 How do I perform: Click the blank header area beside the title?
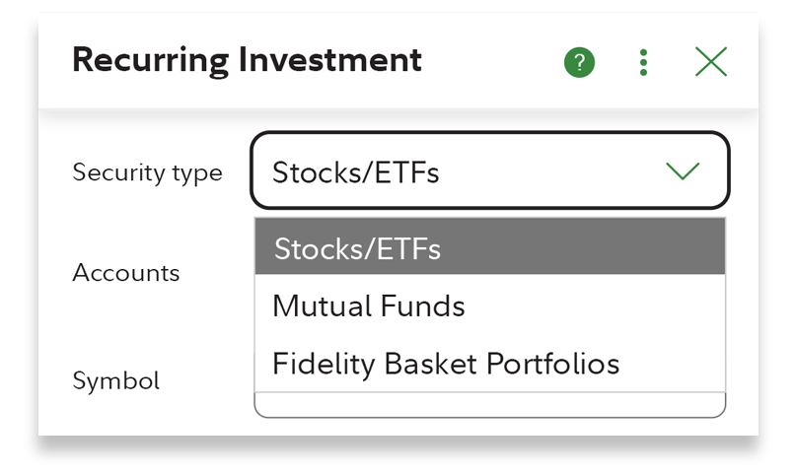[x=493, y=63]
